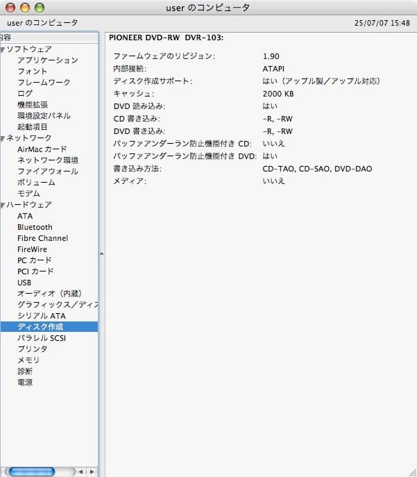Collapse the ソフトウェア section triangle
Image resolution: width=417 pixels, height=477 pixels.
[x=3, y=49]
